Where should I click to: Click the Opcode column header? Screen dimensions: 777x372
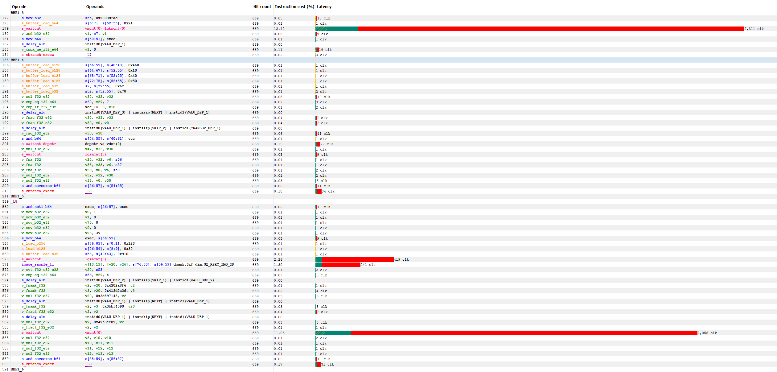pyautogui.click(x=19, y=6)
